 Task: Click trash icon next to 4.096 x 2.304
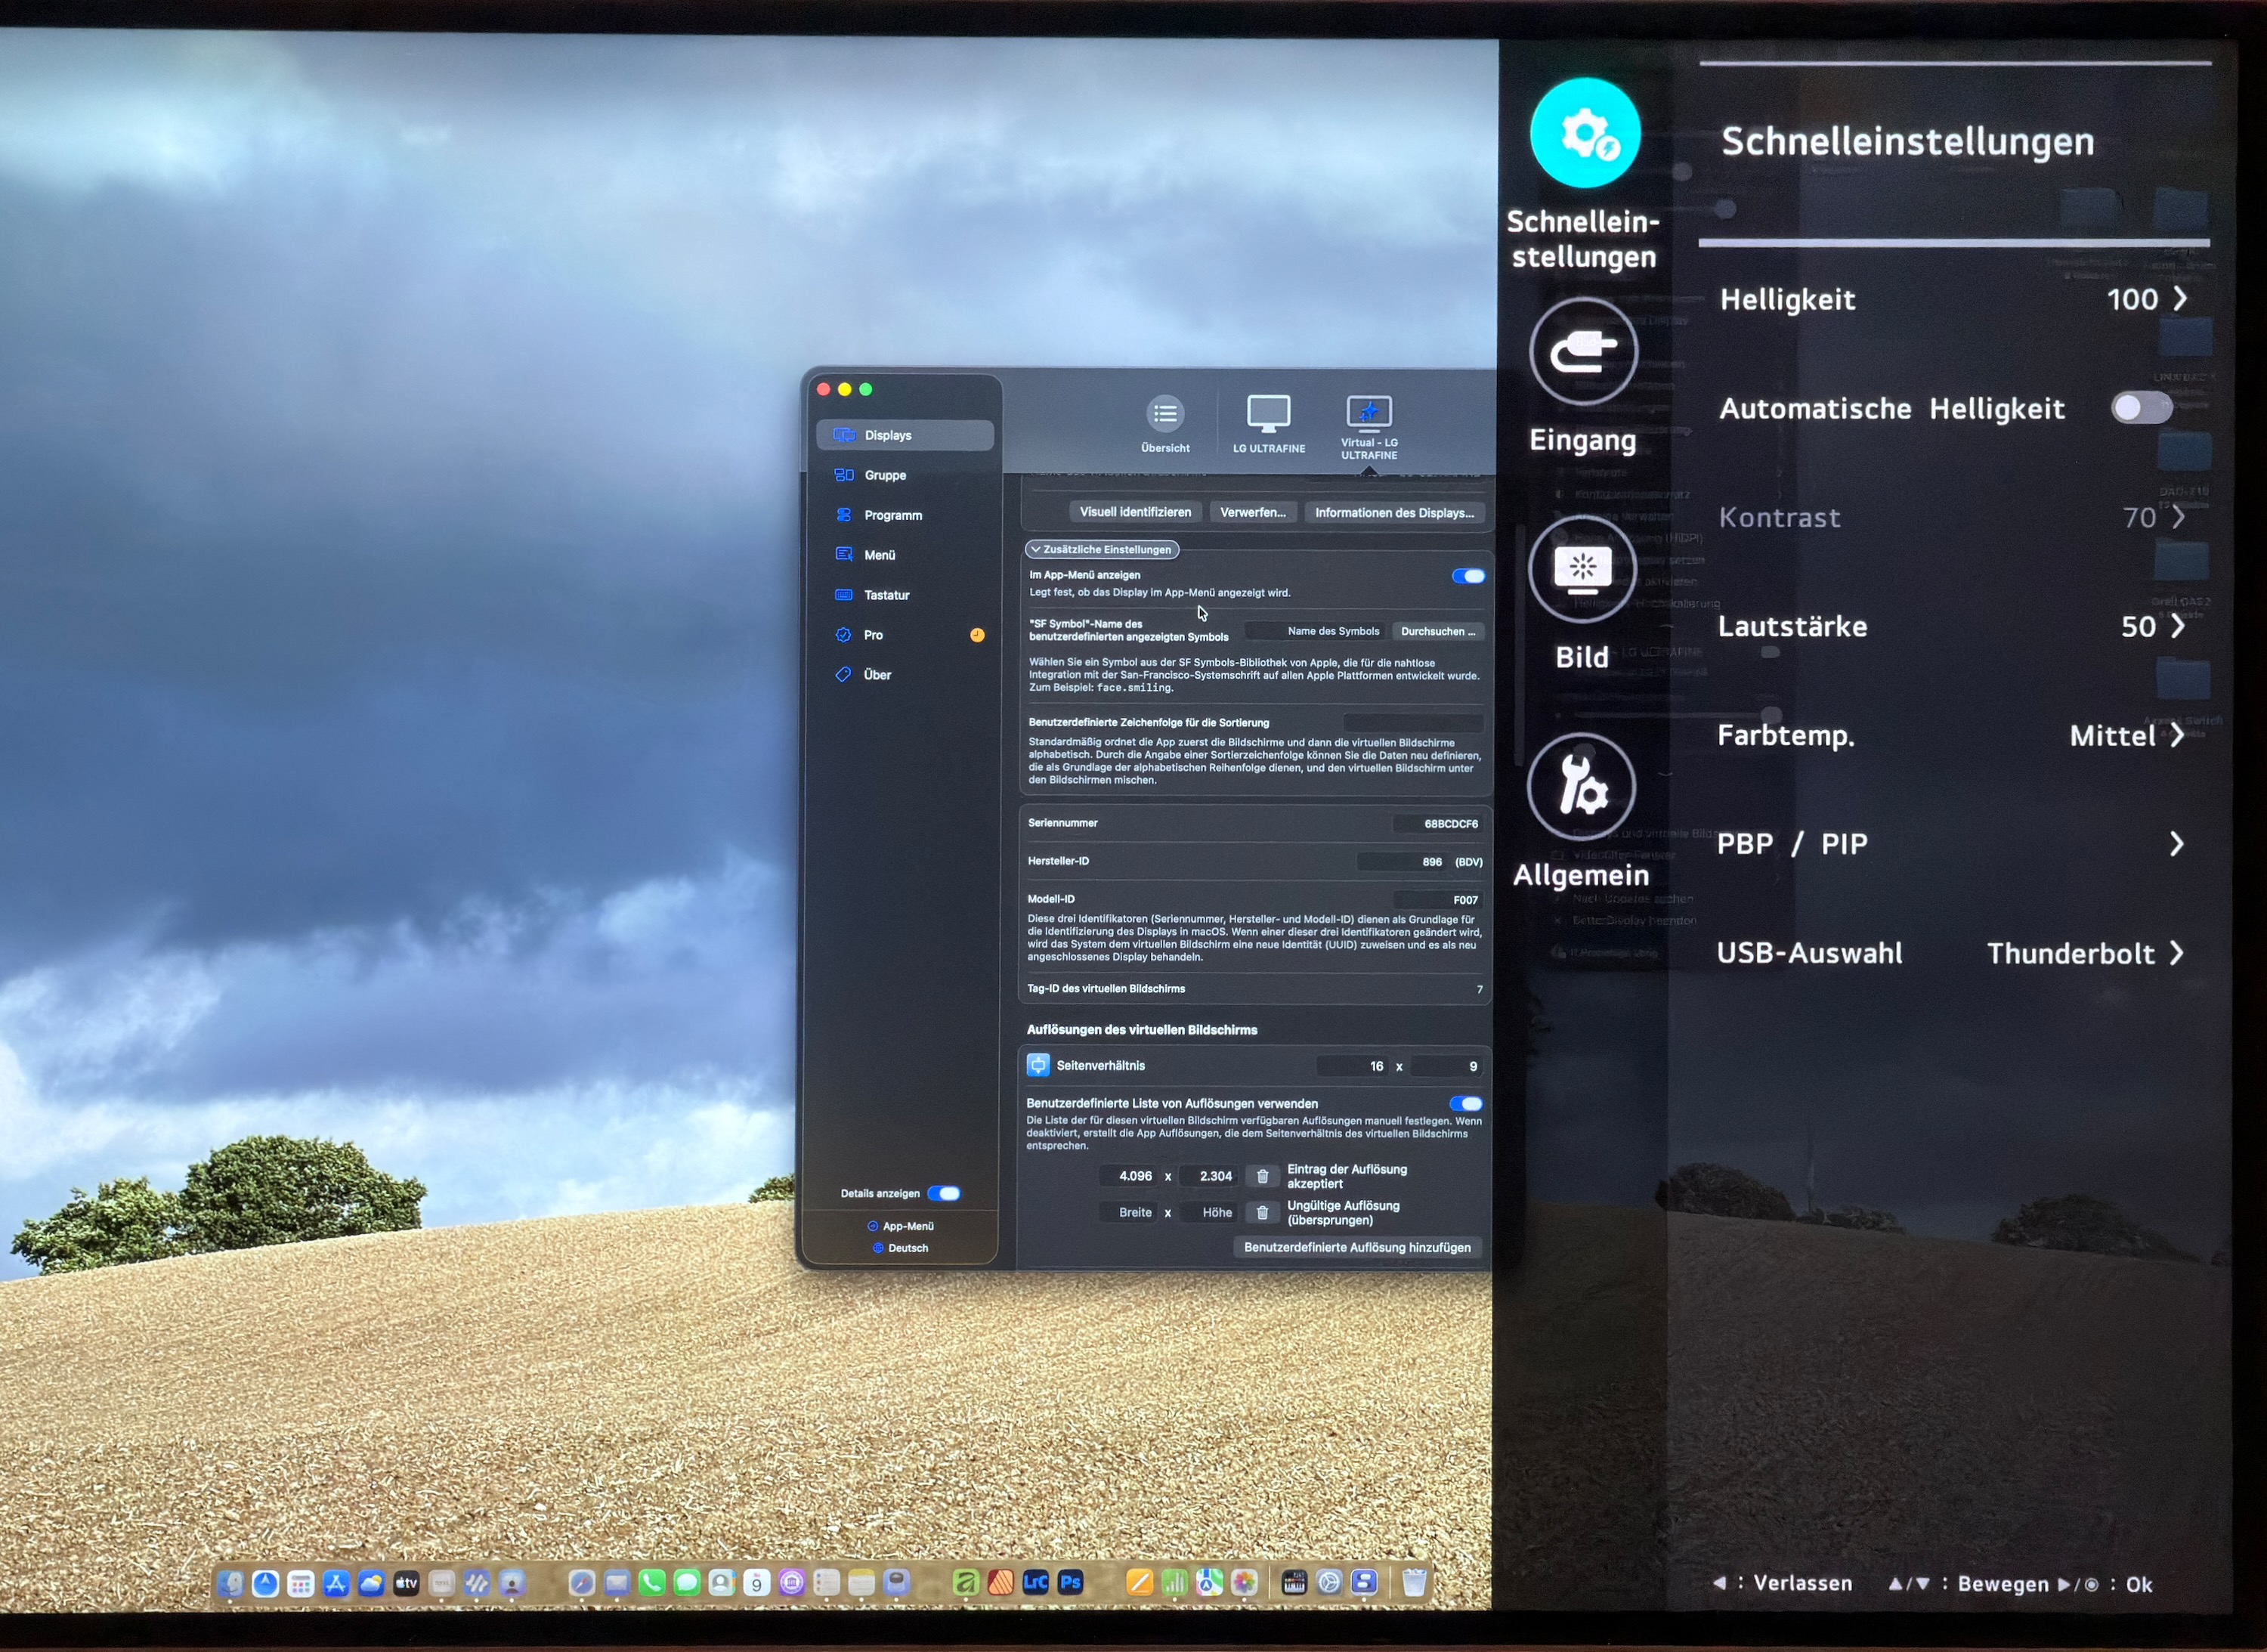[x=1262, y=1176]
